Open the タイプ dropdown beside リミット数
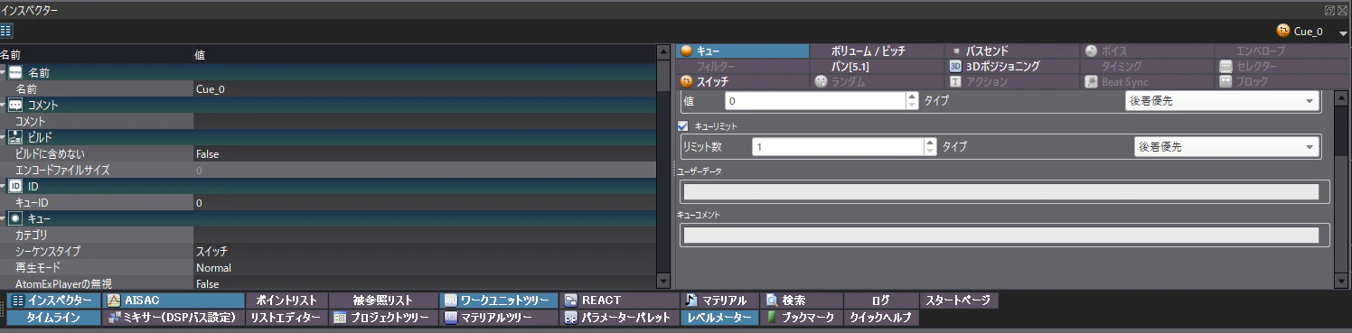The image size is (1352, 333). click(x=1226, y=146)
